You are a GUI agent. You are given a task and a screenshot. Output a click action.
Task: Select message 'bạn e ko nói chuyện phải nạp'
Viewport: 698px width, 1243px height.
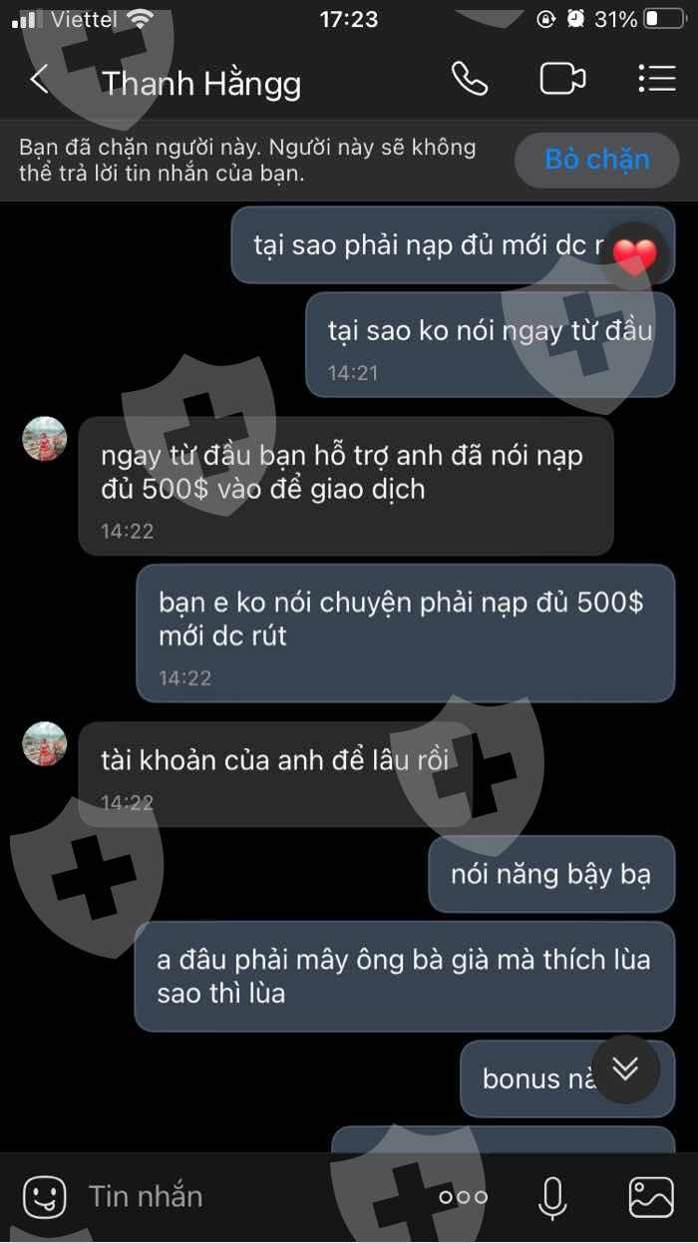pyautogui.click(x=406, y=632)
